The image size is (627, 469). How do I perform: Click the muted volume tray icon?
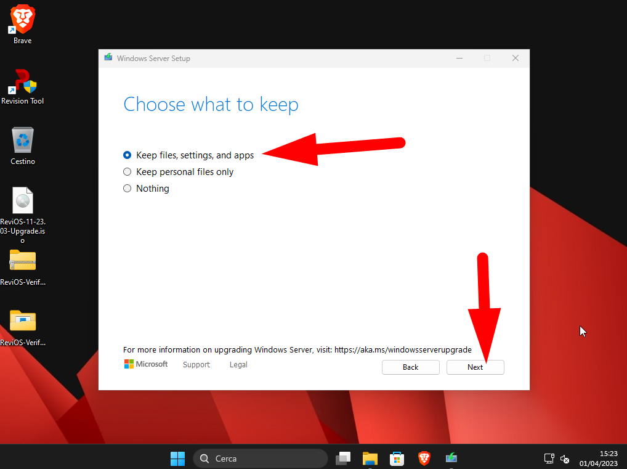[565, 459]
